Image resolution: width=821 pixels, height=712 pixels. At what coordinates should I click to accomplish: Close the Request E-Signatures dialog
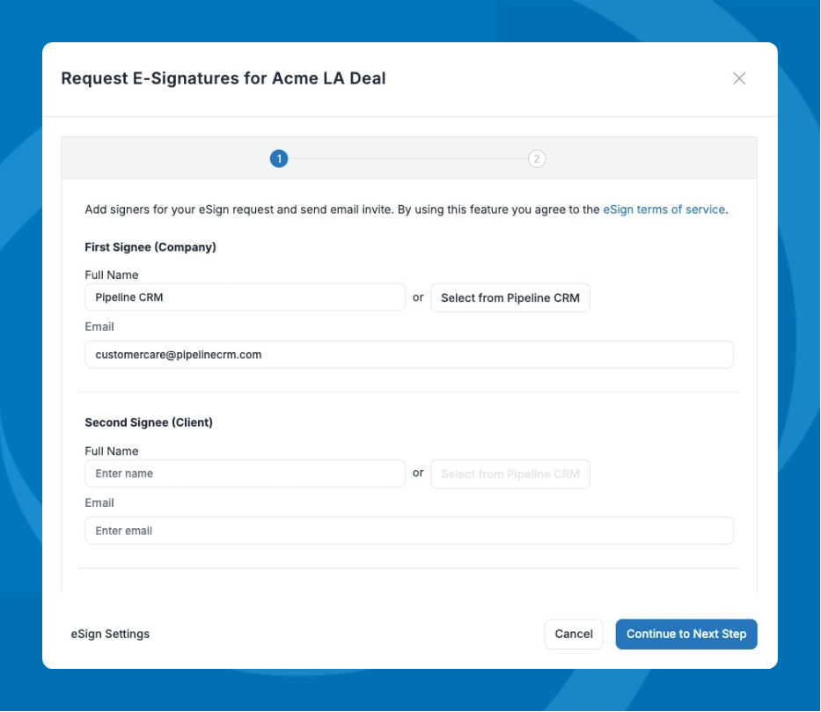739,78
